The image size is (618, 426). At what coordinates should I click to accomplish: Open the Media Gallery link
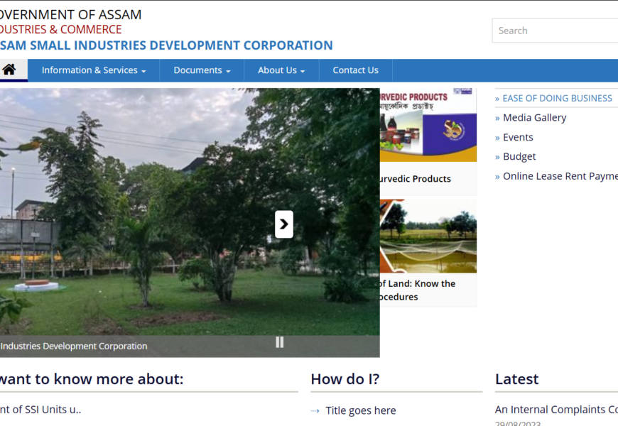click(x=534, y=118)
